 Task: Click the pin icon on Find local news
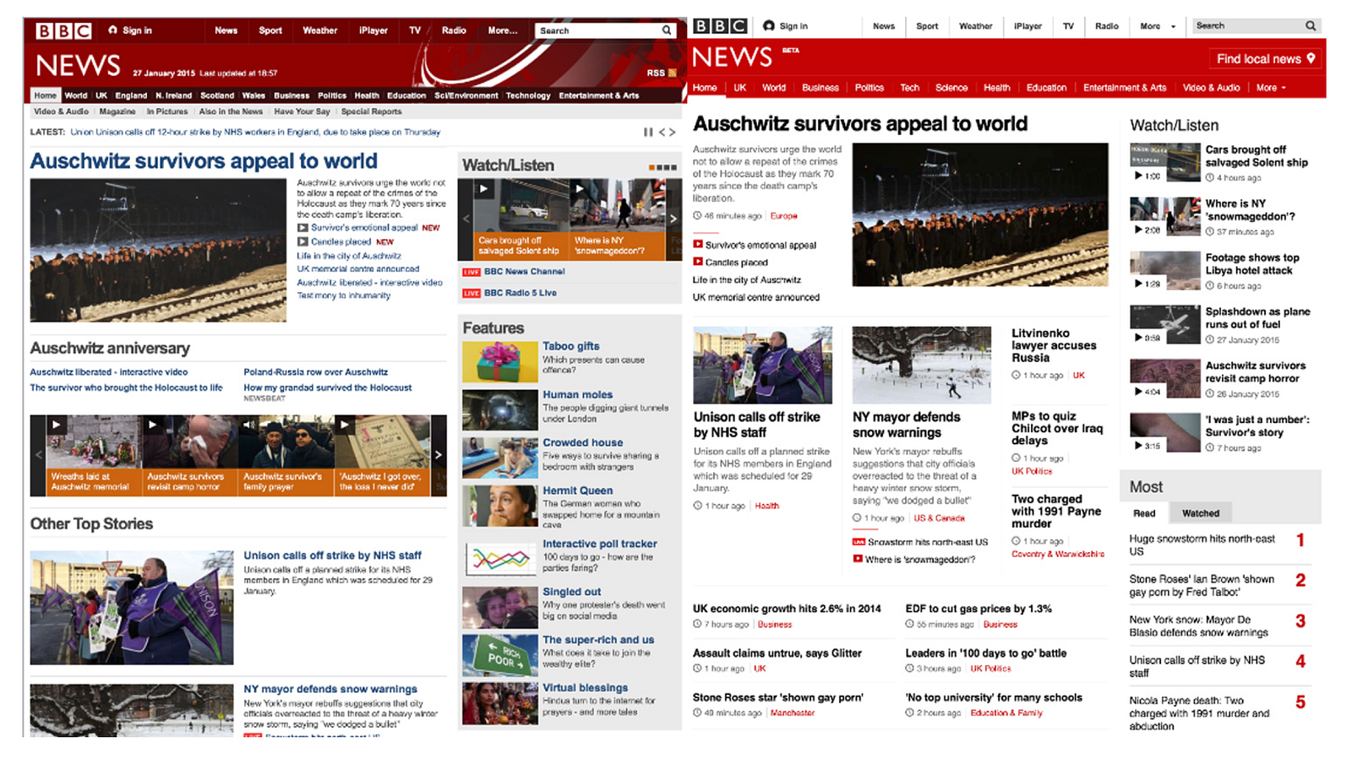(1311, 58)
